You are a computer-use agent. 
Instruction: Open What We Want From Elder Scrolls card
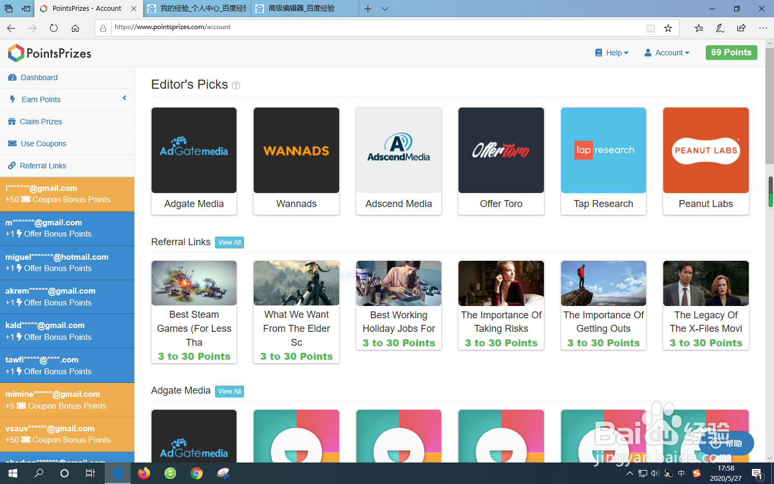coord(296,312)
